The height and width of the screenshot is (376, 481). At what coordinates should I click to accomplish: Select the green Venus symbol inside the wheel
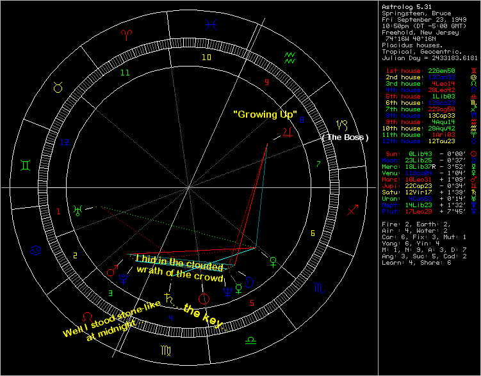(x=273, y=262)
